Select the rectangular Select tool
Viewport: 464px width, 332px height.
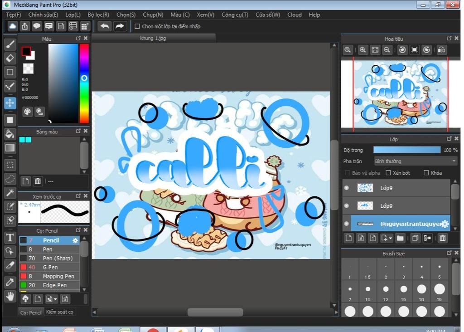[10, 165]
